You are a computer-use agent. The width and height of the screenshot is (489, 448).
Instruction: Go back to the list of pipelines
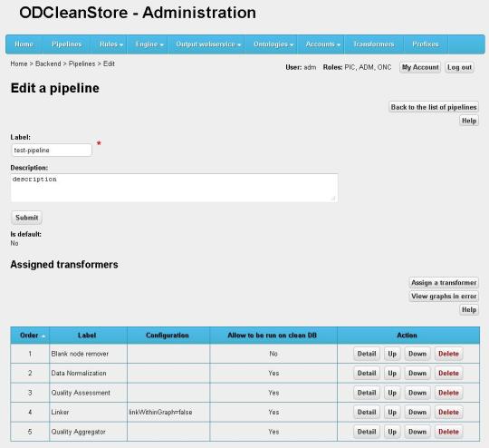434,107
